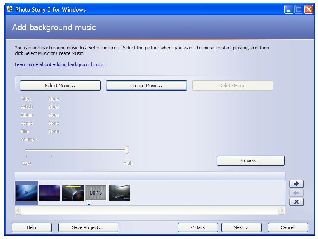Open the Help button

[x=31, y=227]
